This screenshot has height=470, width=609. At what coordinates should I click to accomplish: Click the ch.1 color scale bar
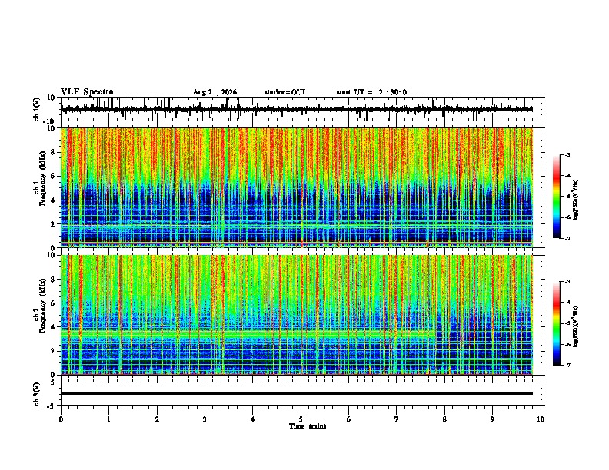pos(556,197)
